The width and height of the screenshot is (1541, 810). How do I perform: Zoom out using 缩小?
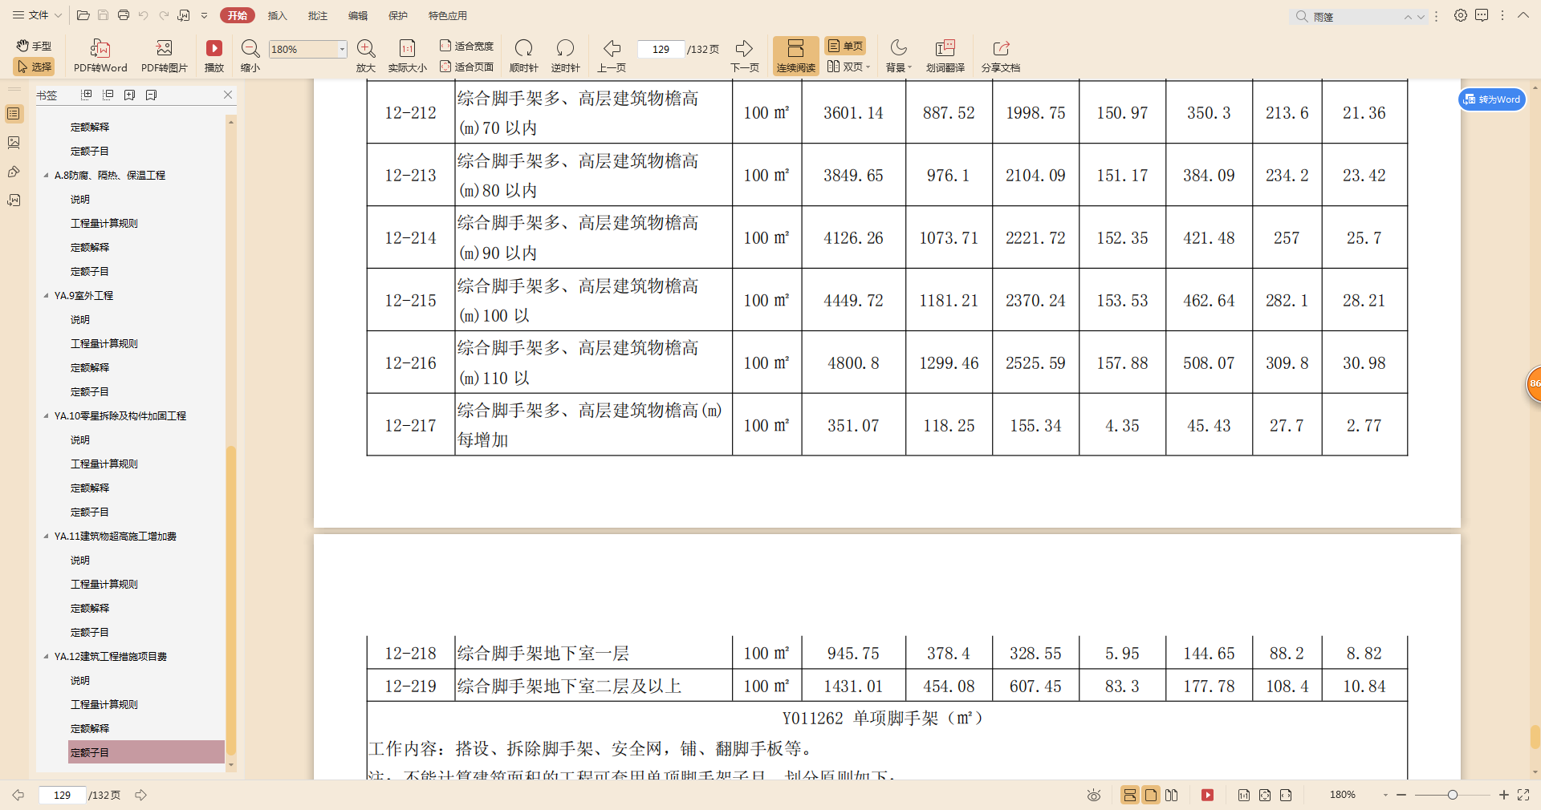250,55
